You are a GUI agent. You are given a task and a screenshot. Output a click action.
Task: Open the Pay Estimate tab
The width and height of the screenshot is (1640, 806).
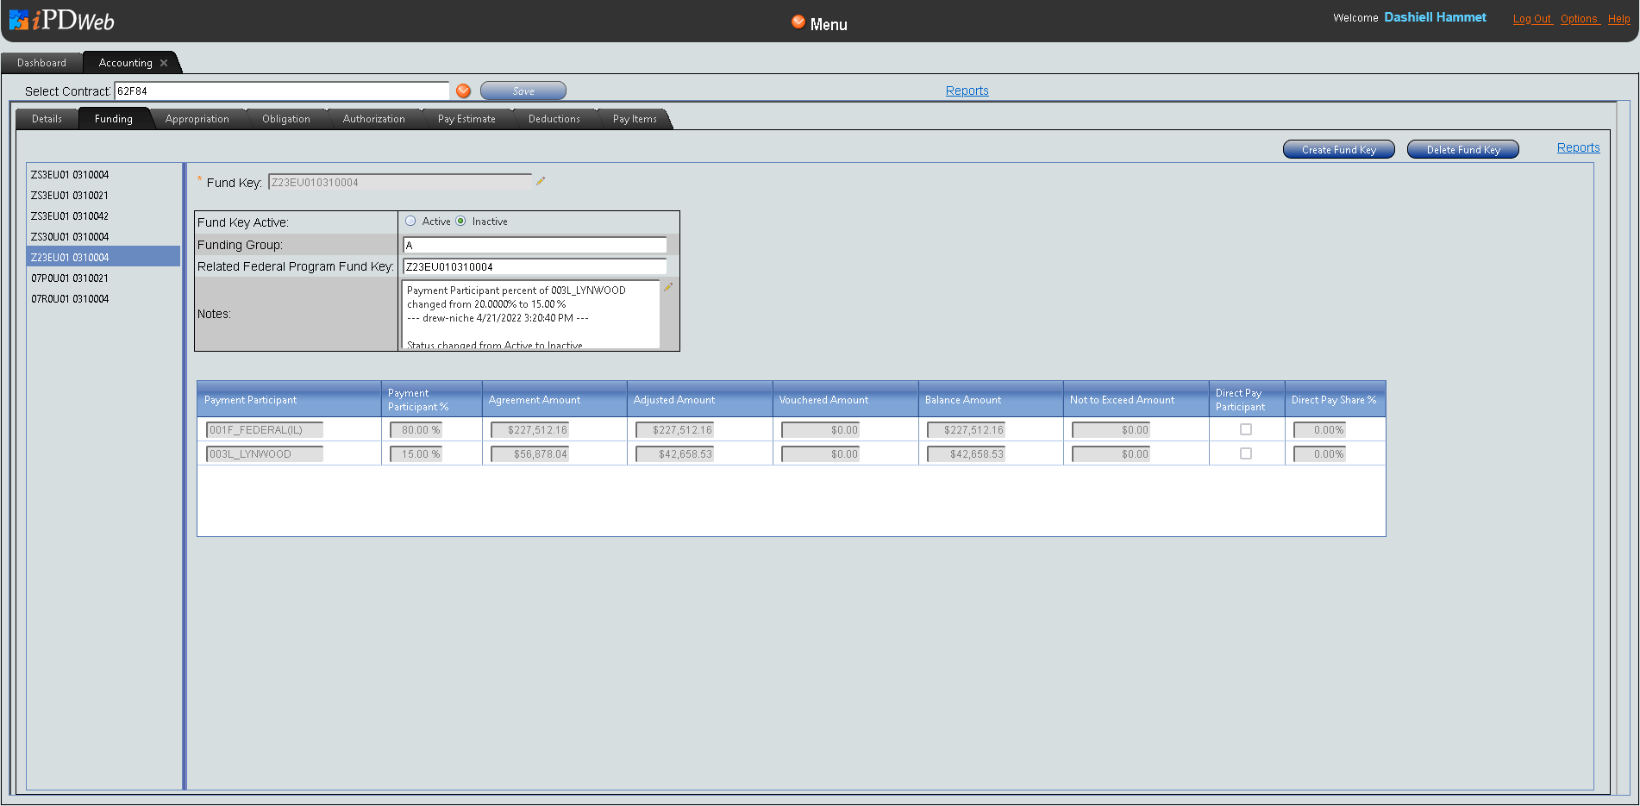click(466, 119)
